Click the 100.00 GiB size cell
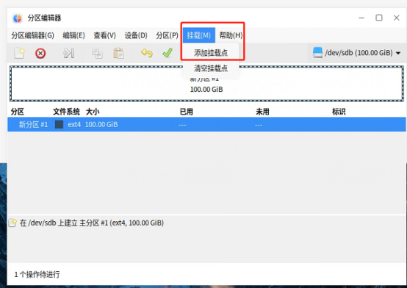 click(101, 125)
